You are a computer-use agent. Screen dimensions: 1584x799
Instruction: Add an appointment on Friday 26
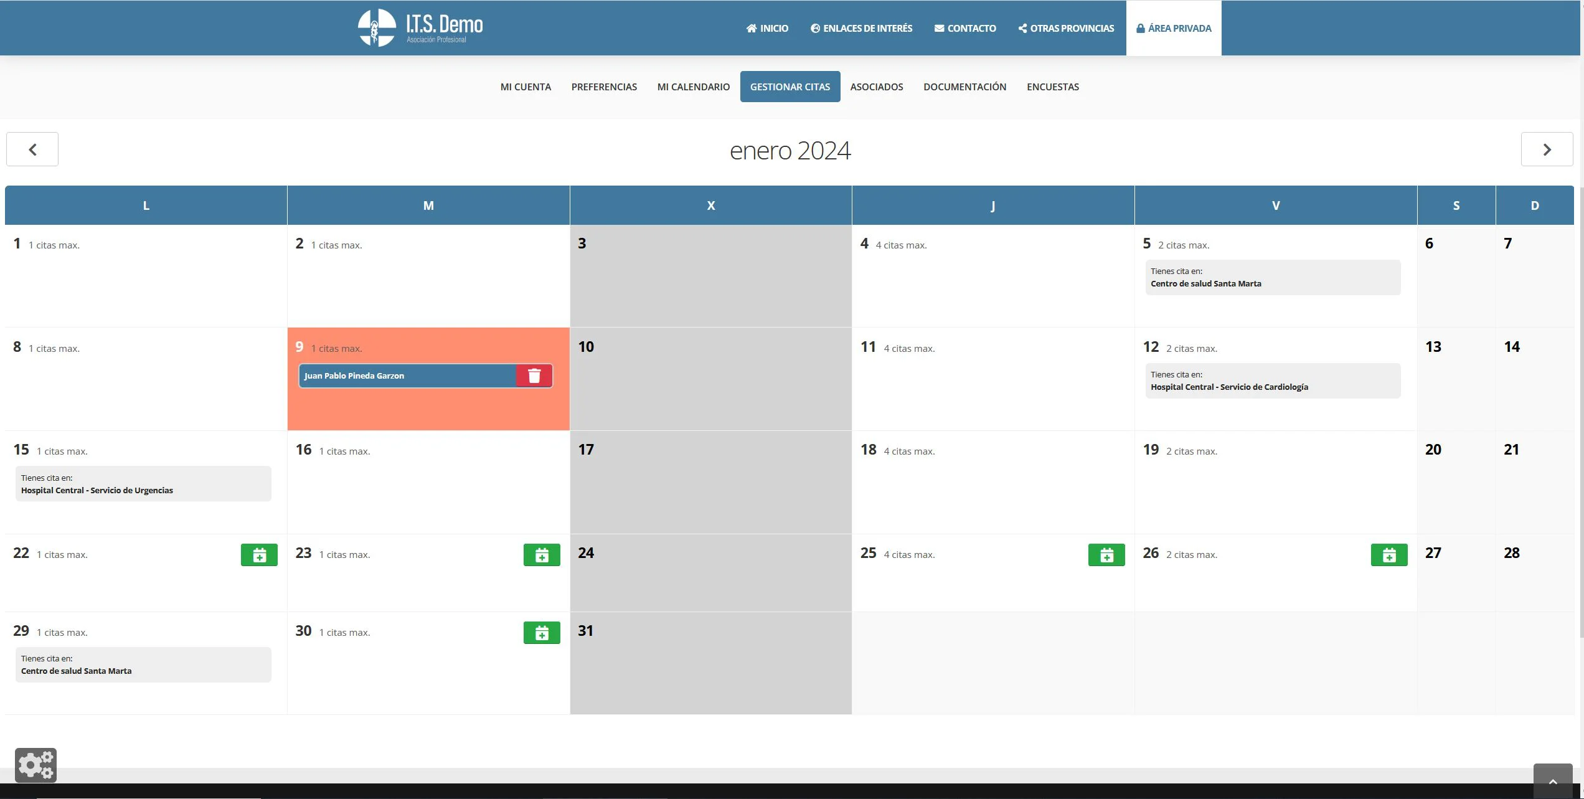1388,555
